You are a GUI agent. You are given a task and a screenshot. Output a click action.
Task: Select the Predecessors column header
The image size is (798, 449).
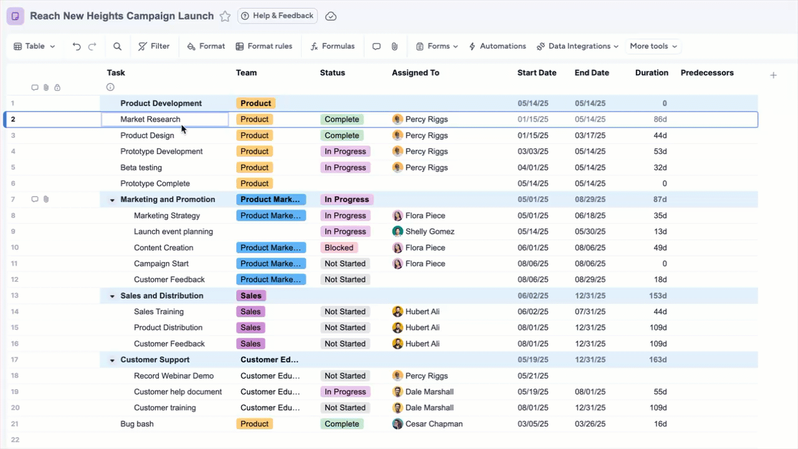707,73
